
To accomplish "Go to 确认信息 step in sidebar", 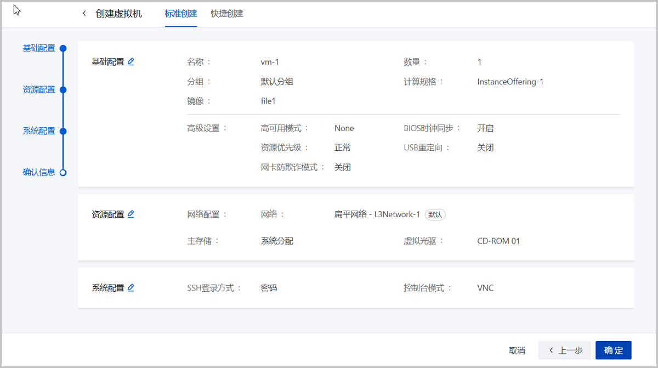I will click(x=39, y=172).
